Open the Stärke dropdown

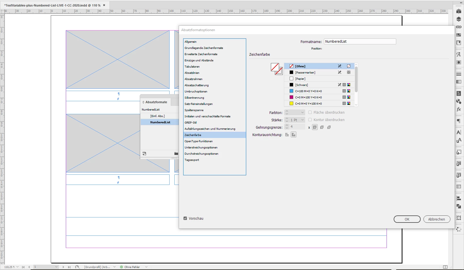(x=302, y=120)
